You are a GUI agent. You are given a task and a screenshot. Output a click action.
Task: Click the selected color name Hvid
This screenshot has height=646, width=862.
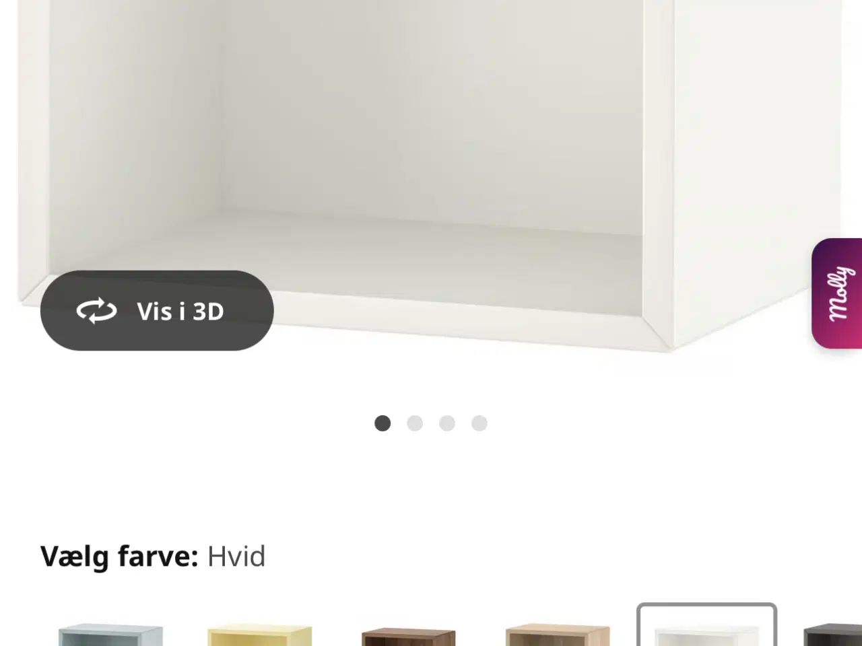point(236,557)
